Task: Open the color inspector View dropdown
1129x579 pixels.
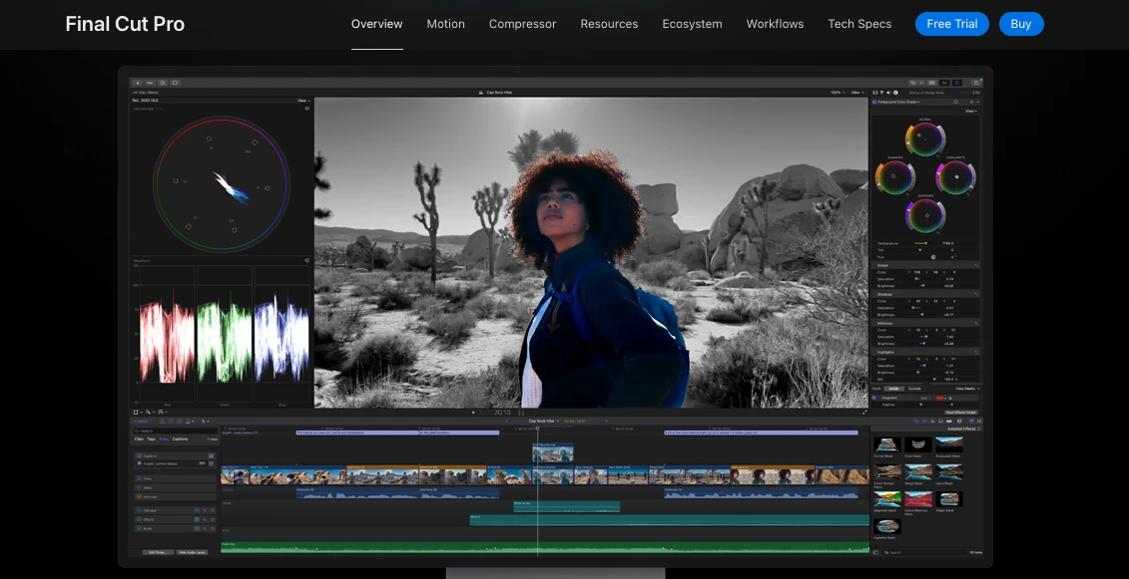Action: (x=970, y=111)
